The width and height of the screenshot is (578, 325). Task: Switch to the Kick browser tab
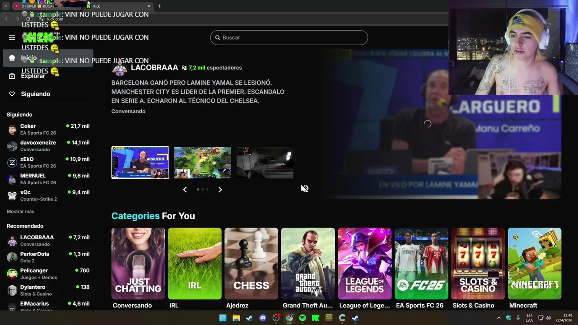click(117, 6)
